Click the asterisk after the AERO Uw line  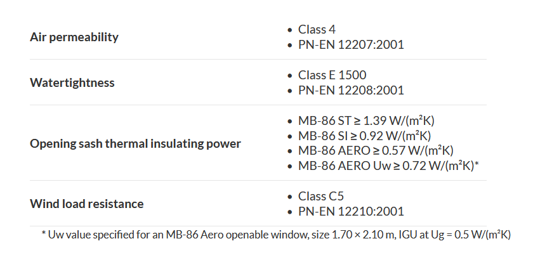coord(477,165)
